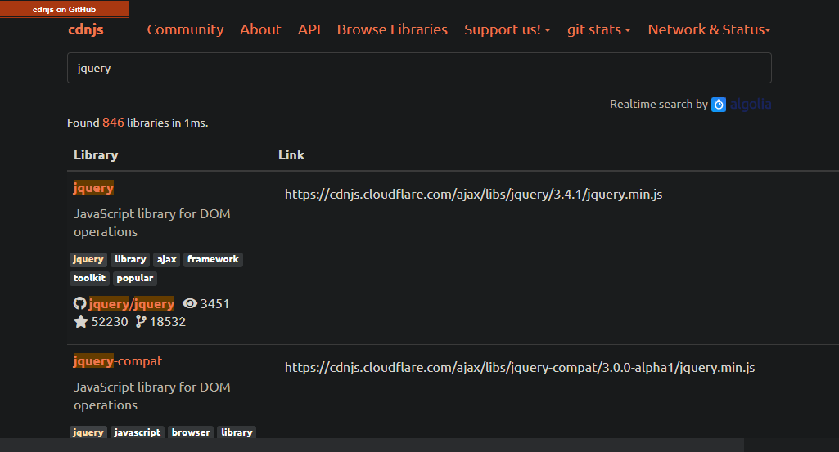The height and width of the screenshot is (452, 839).
Task: Select the jquery 3.4.1 CDN URL
Action: (474, 195)
